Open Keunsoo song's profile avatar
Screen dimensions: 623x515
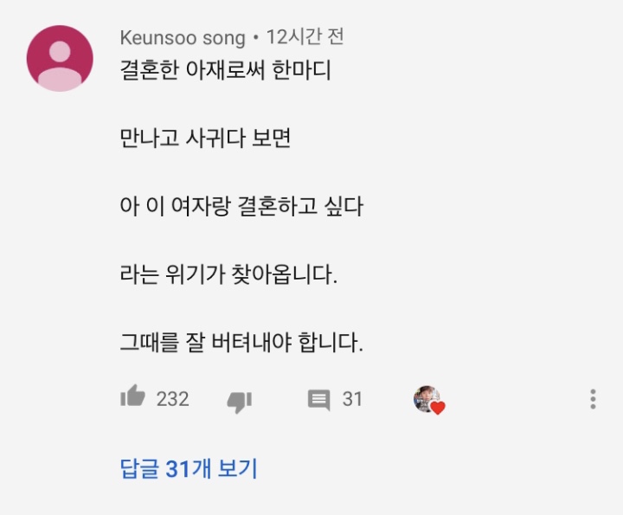tap(60, 58)
